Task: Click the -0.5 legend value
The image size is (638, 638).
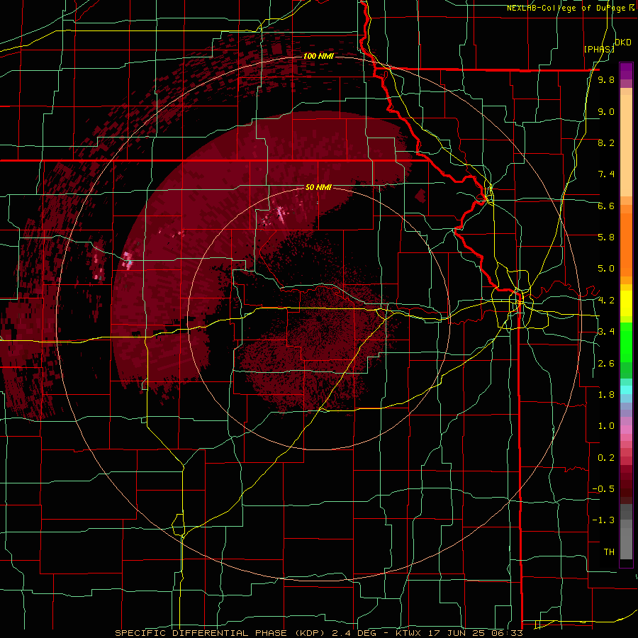Action: coord(603,488)
